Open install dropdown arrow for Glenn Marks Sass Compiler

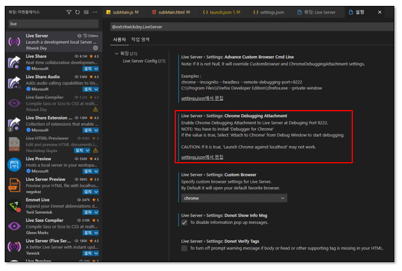96,233
